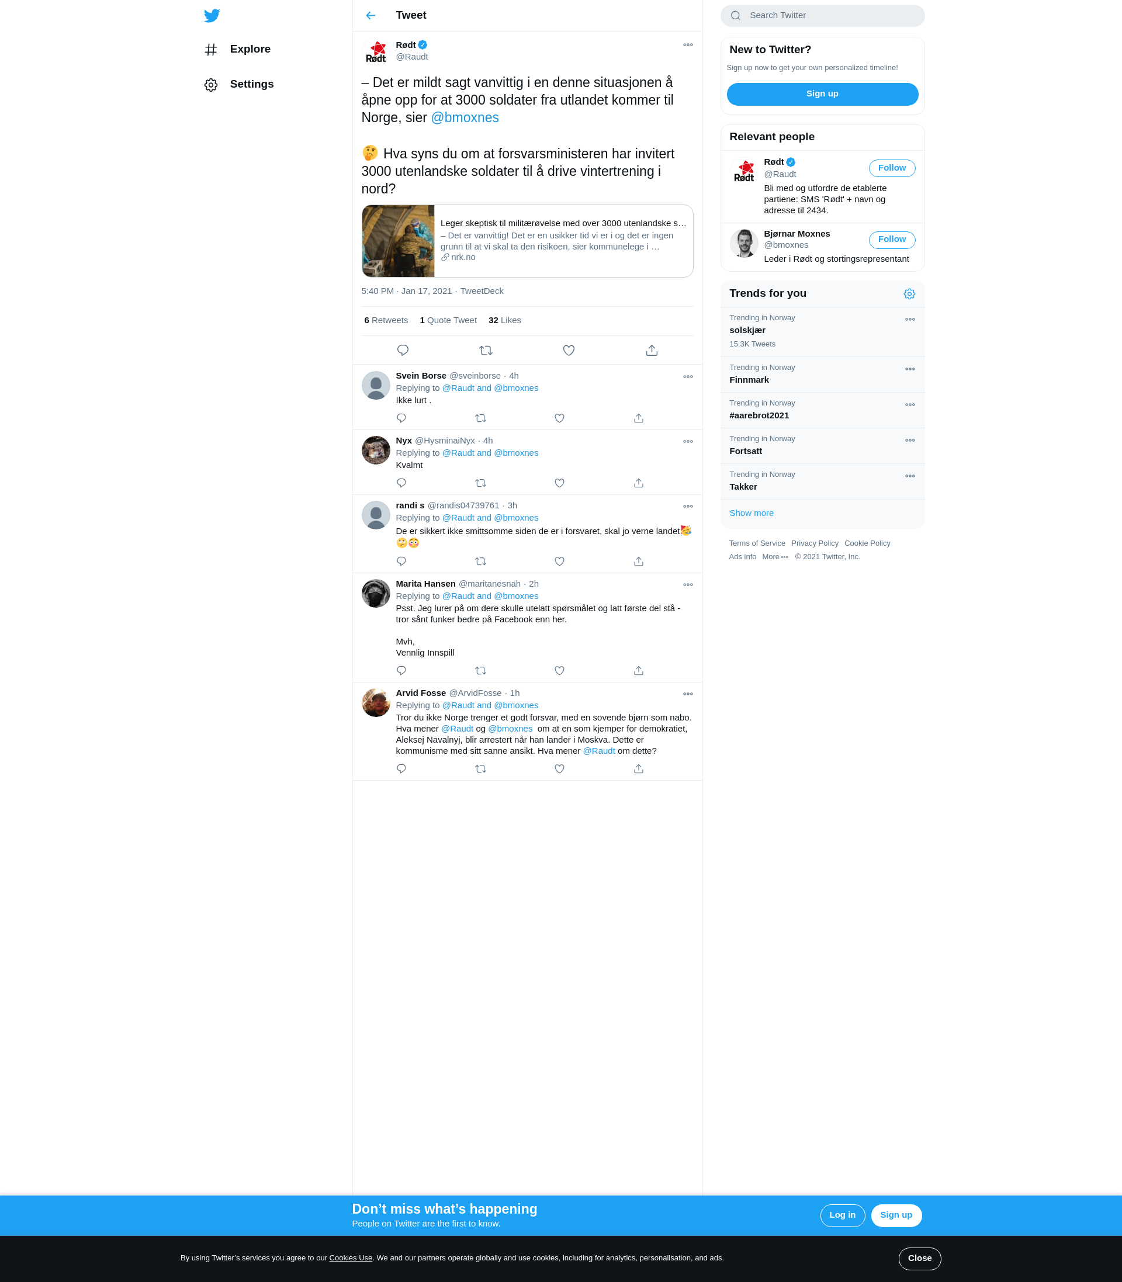Open the Settings gear in sidebar
1122x1282 pixels.
pos(211,85)
